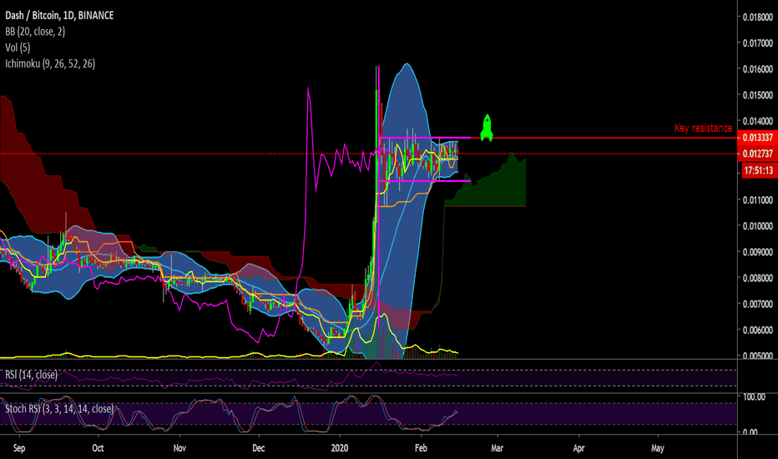Click the 0.016000 price axis value

(758, 69)
